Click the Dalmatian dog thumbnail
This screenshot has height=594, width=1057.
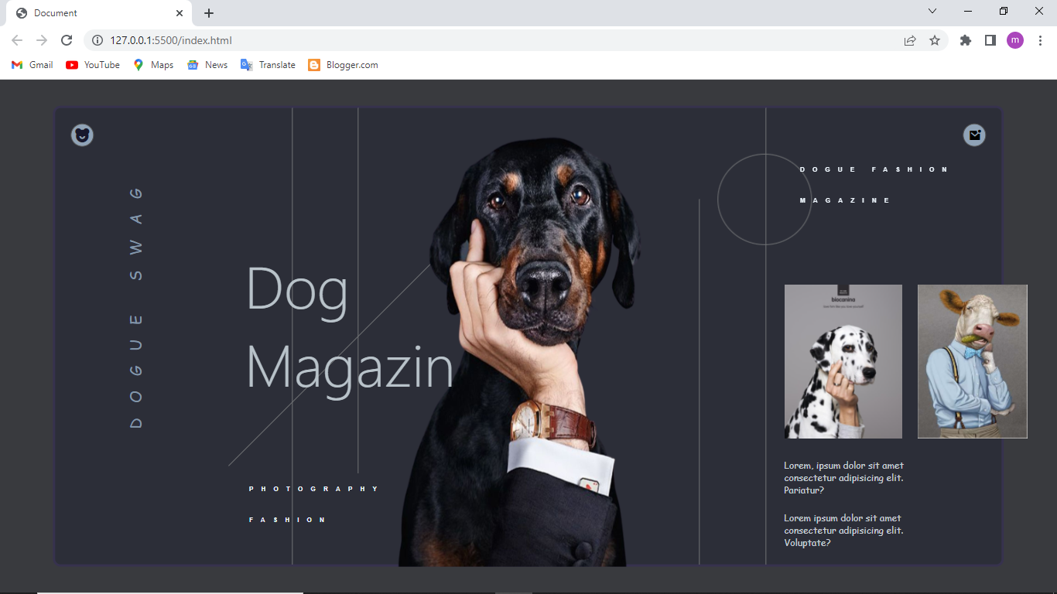[843, 361]
